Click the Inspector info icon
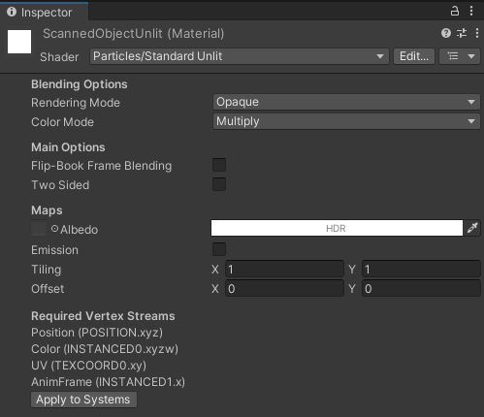The width and height of the screenshot is (484, 417). pos(12,12)
